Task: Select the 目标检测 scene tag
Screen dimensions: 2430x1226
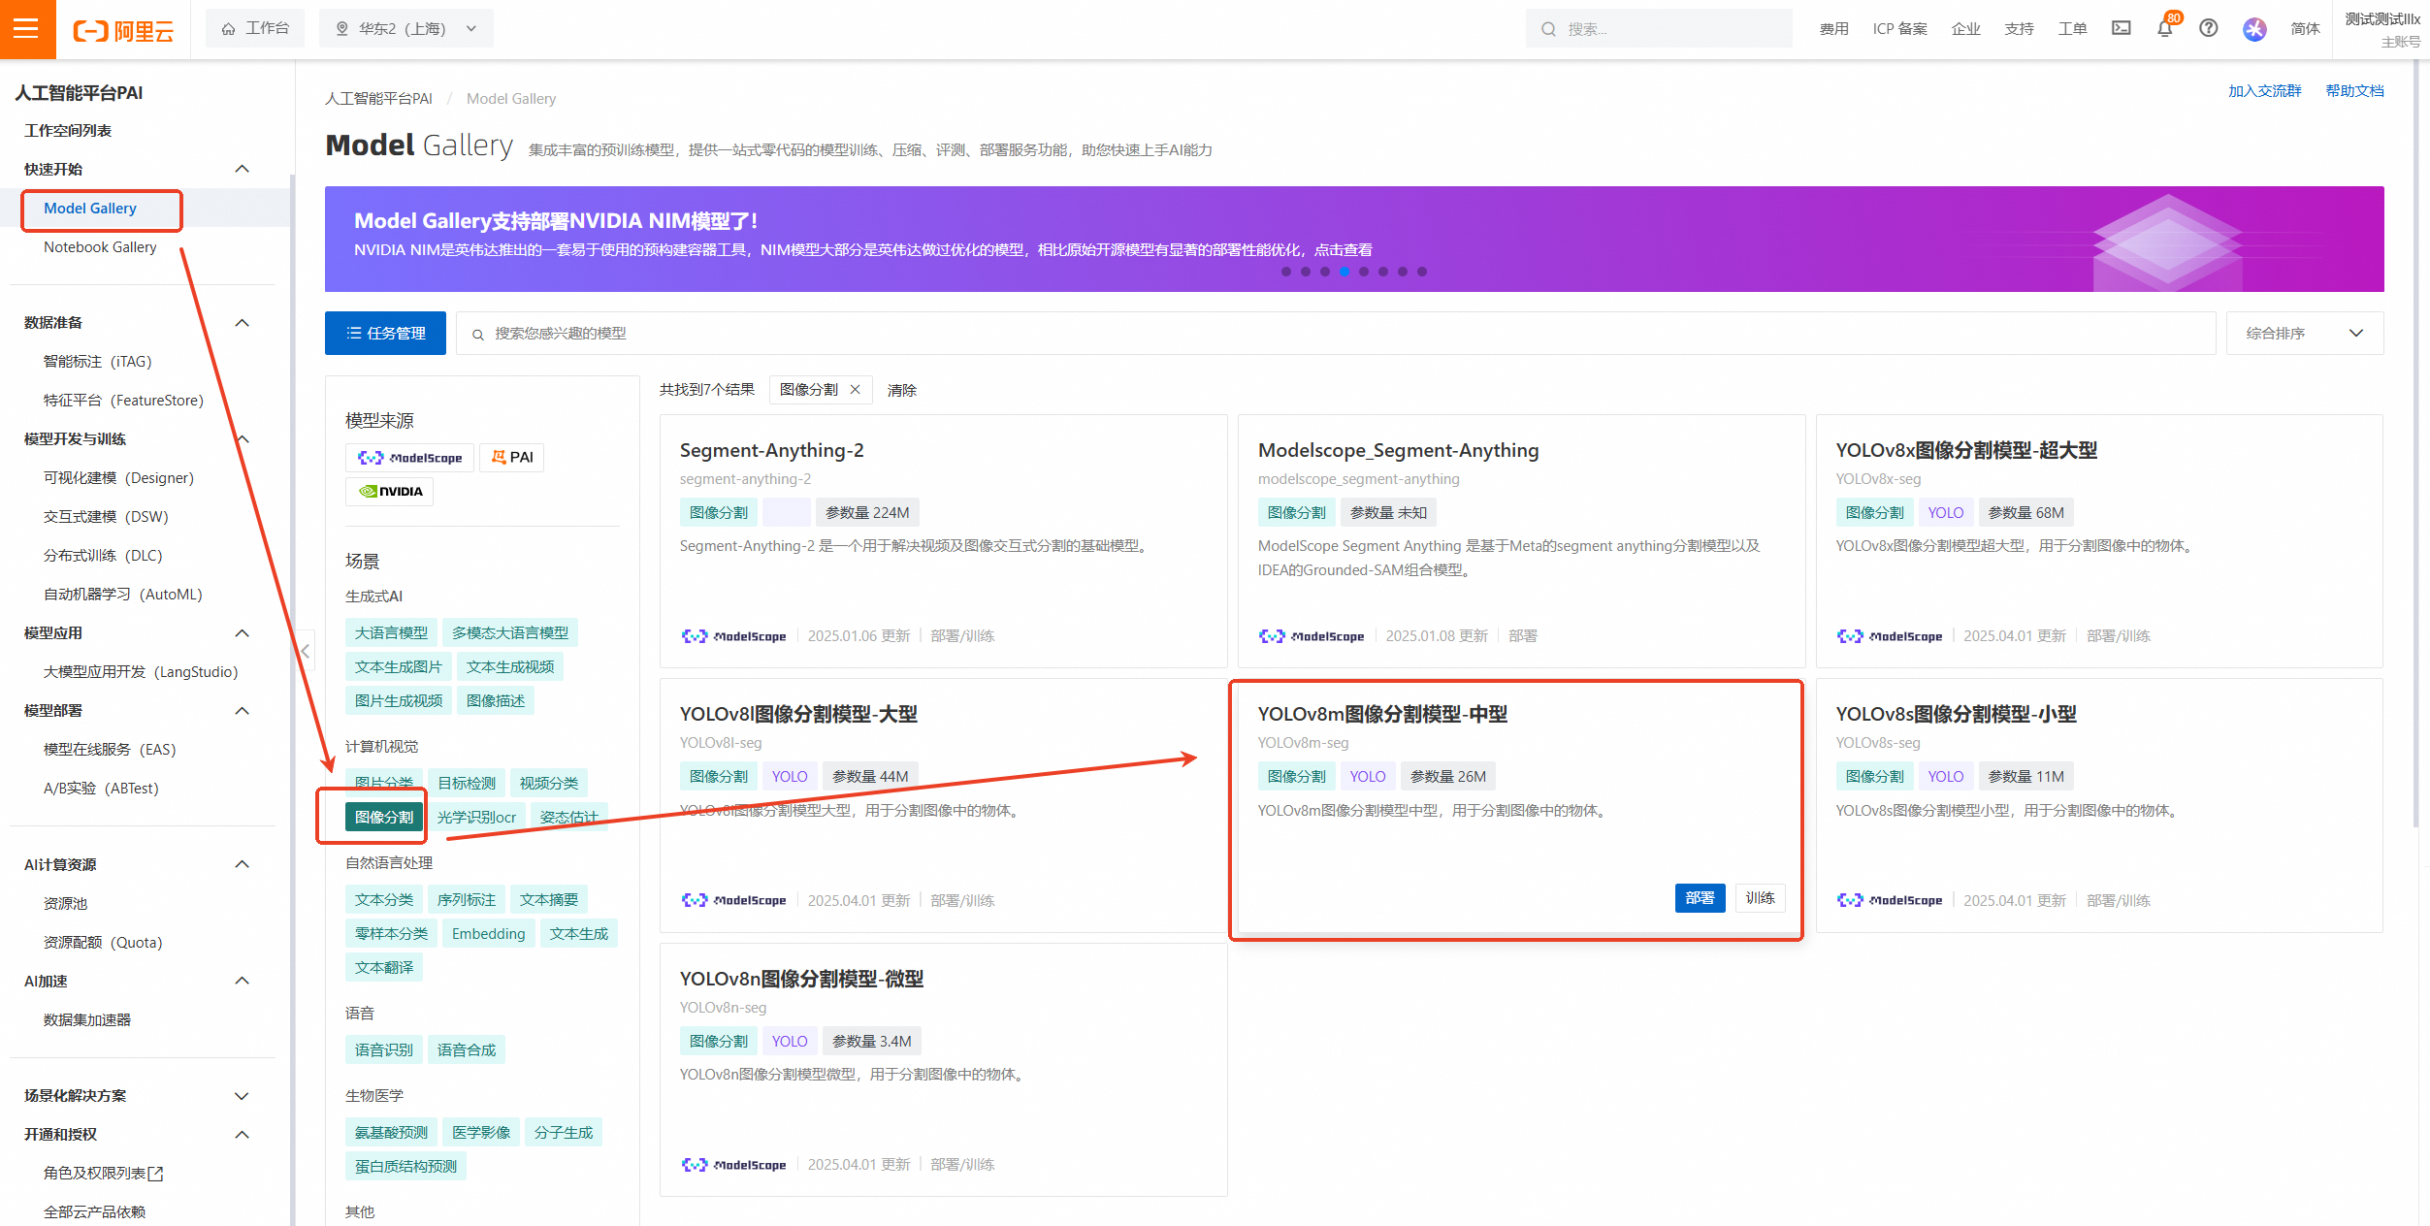Action: click(467, 783)
